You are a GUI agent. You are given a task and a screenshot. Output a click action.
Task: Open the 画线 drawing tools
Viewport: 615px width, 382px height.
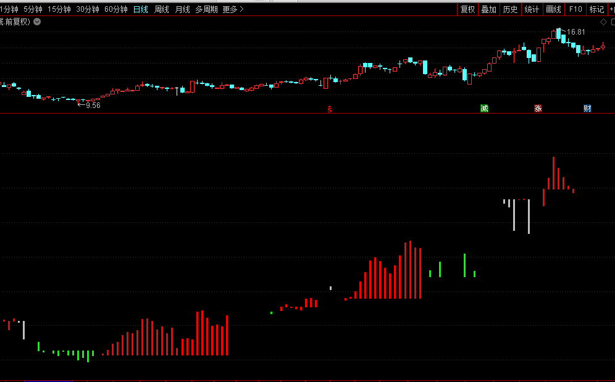point(553,9)
